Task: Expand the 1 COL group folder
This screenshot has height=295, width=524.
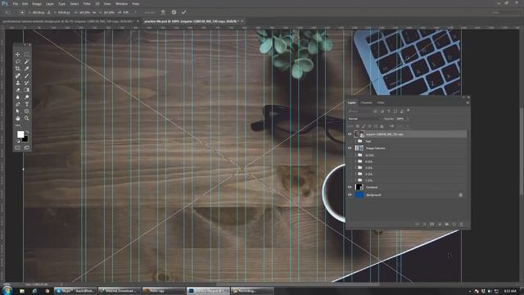Action: tap(355, 180)
